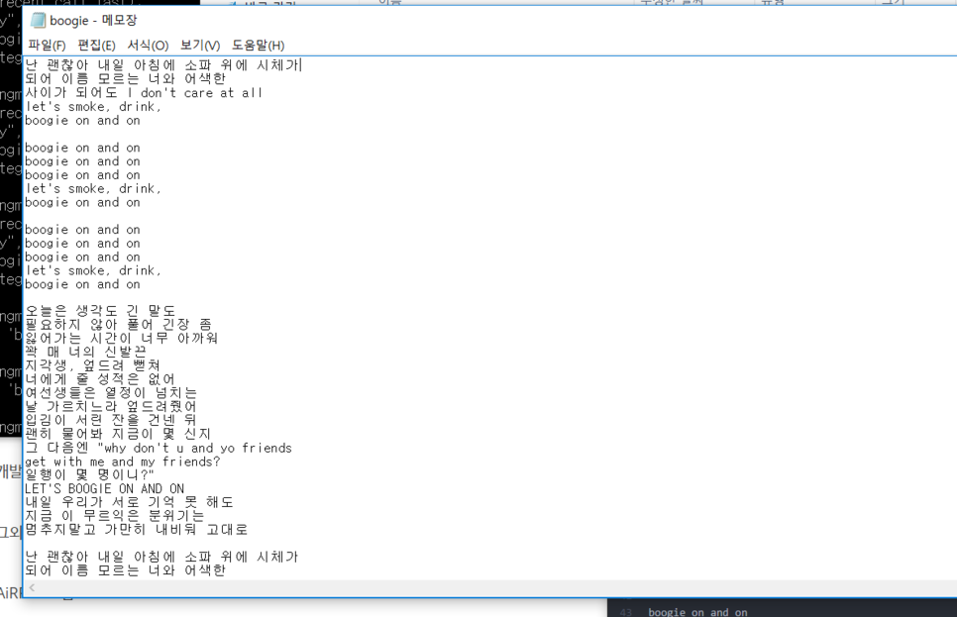
Task: Open the 도움말(H) menu
Action: [259, 46]
